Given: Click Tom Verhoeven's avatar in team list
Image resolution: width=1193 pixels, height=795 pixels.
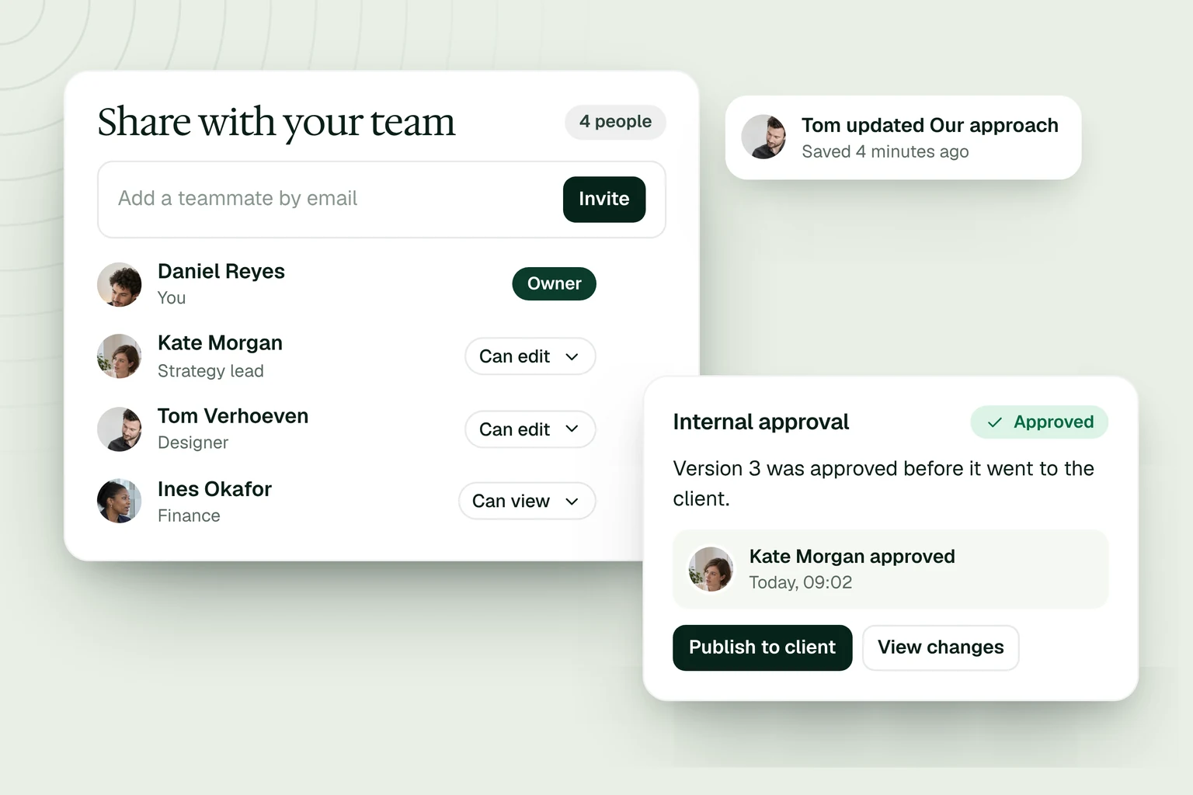Looking at the screenshot, I should click(120, 429).
